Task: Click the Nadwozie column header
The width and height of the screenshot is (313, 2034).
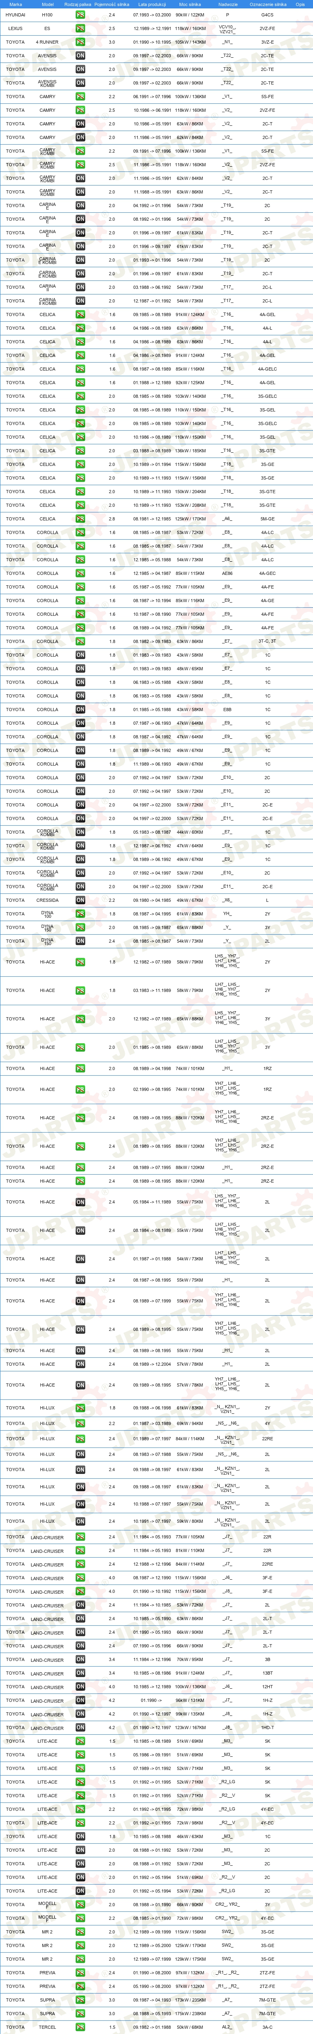Action: (x=228, y=4)
